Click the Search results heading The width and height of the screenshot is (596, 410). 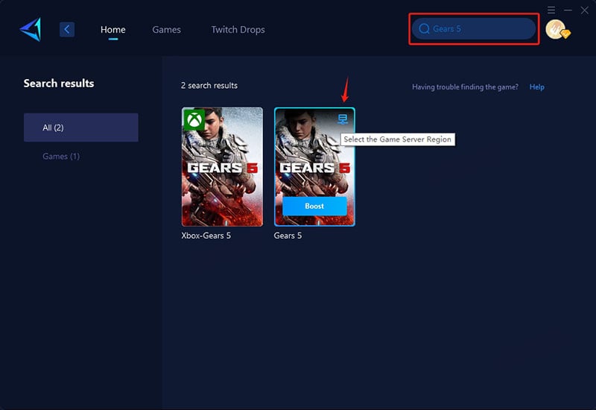pyautogui.click(x=59, y=83)
